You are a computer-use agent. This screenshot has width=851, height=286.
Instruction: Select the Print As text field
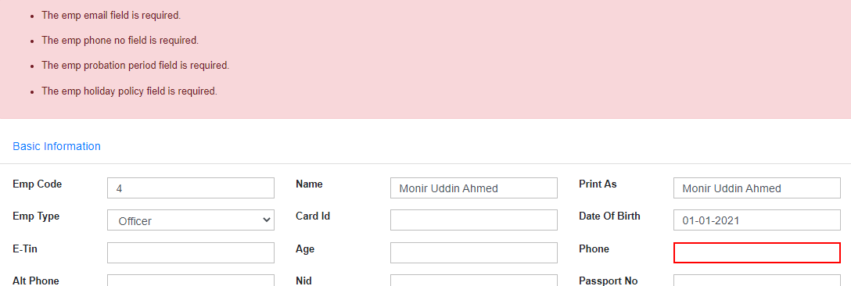pos(757,188)
